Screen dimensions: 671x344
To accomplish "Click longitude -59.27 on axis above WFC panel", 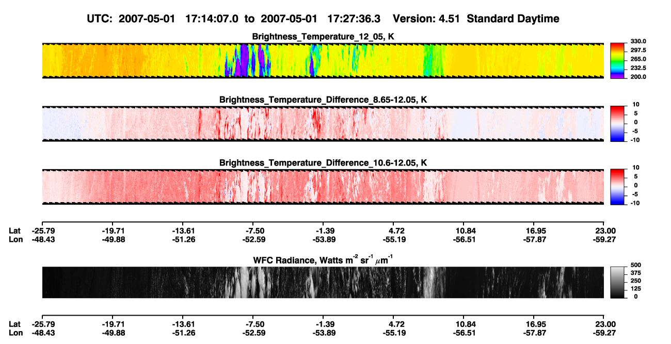I will coord(604,239).
